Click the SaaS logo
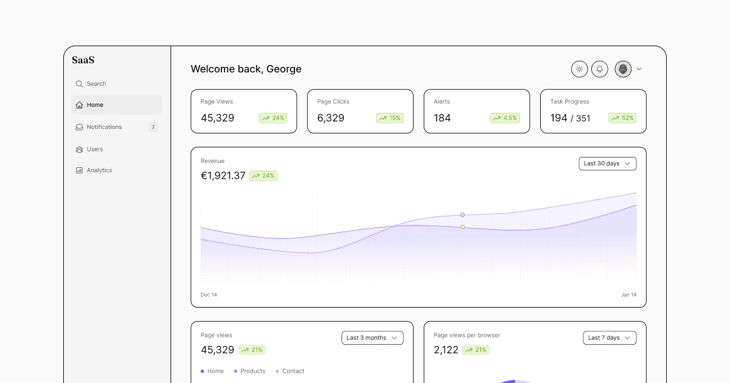 [x=83, y=60]
